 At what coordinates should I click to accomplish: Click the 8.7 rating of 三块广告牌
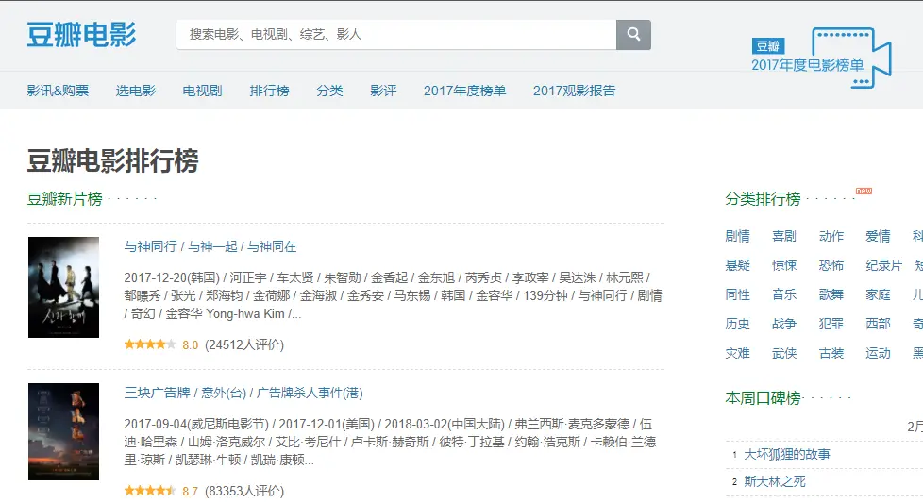pyautogui.click(x=190, y=491)
